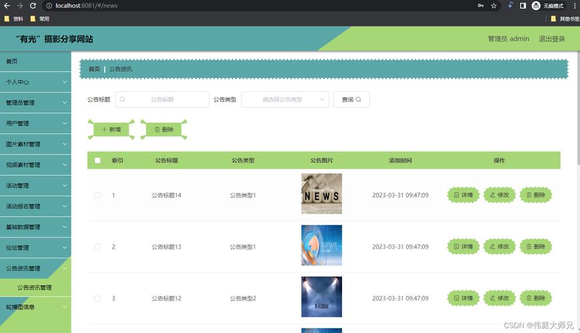This screenshot has width=580, height=333.
Task: Collapse 公告资讯管理 parent menu
Action: (x=35, y=268)
